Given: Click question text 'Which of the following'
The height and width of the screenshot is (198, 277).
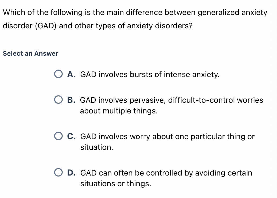Looking at the screenshot, I should click(43, 13).
